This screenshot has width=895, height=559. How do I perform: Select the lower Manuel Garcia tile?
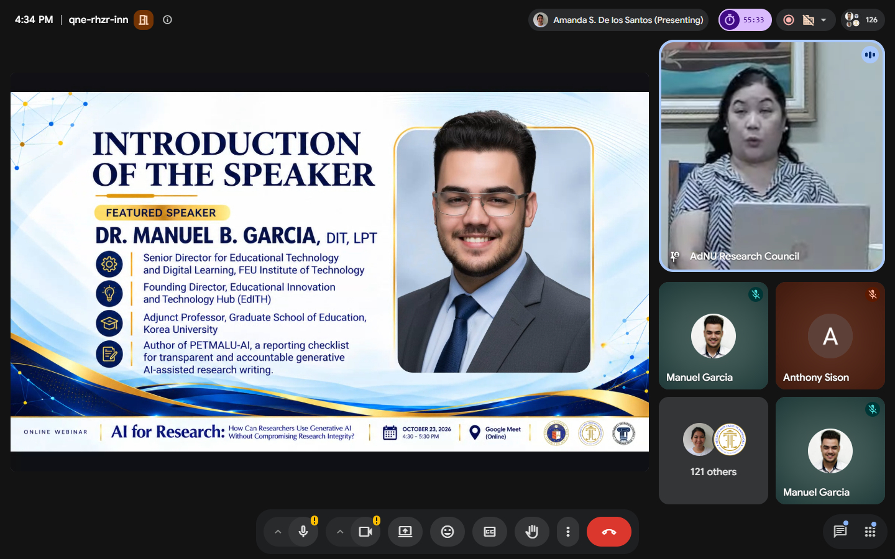[x=830, y=450]
